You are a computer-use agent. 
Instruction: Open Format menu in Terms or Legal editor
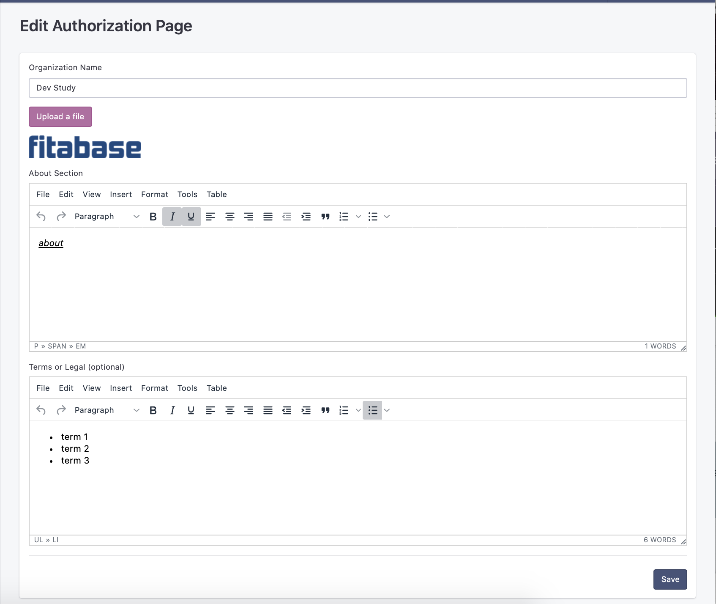155,388
